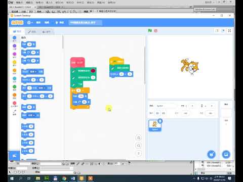Viewport: 243px width, 182px height.
Task: Select the purple Looks category
Action: (x=15, y=47)
